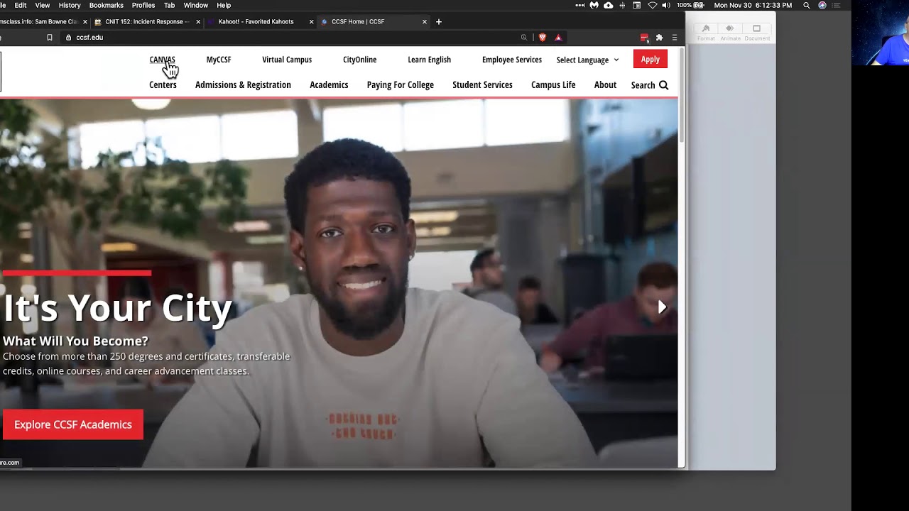Open the Profiles menu
The height and width of the screenshot is (511, 909).
click(143, 5)
